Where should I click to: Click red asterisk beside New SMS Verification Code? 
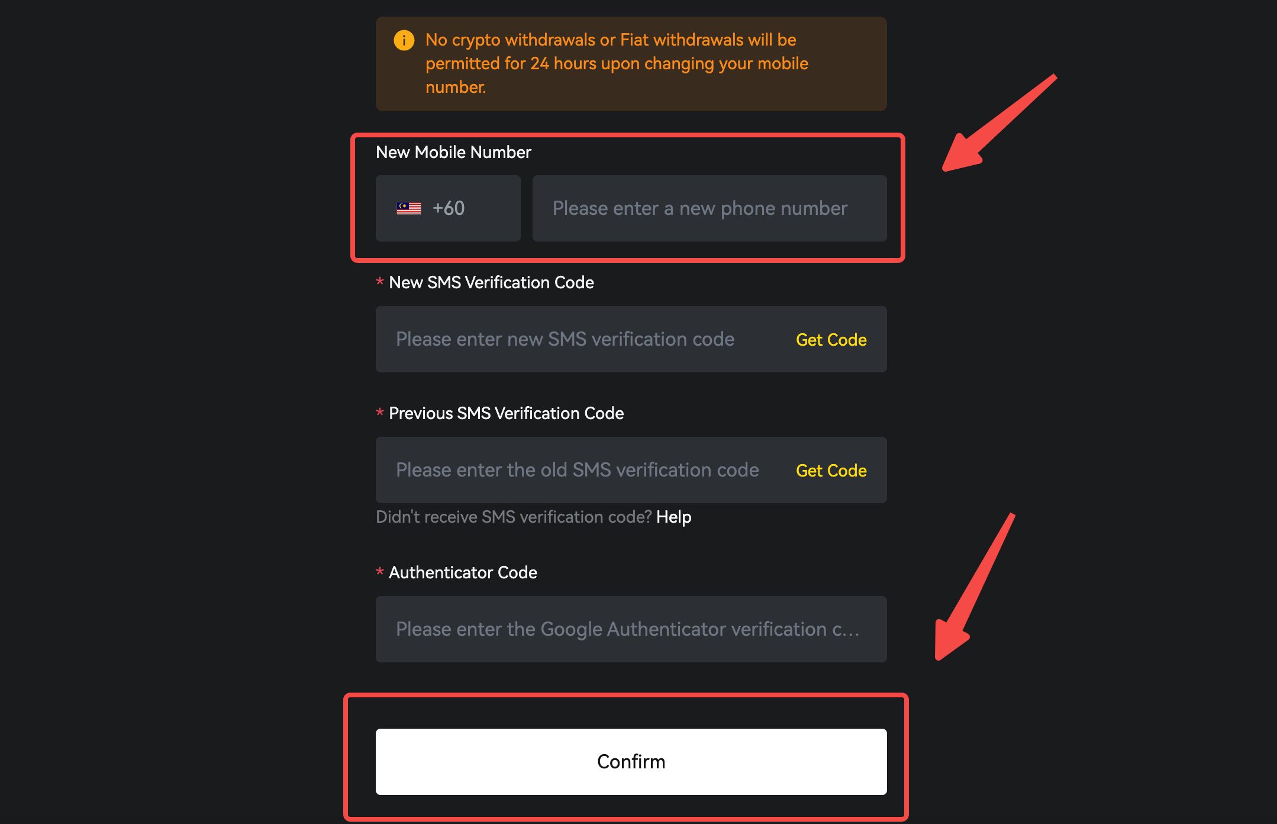pos(380,282)
